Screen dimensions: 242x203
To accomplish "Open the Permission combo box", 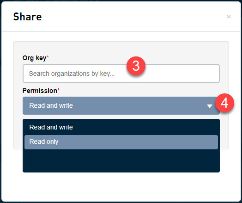I will click(x=121, y=106).
